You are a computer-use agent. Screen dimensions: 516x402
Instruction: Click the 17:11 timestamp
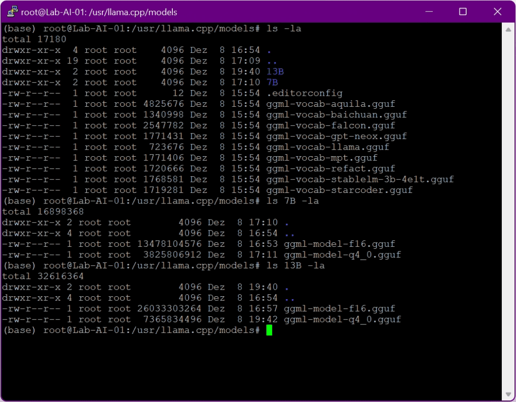tap(263, 254)
